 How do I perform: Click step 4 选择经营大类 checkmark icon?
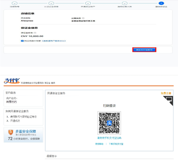(x=125, y=3)
